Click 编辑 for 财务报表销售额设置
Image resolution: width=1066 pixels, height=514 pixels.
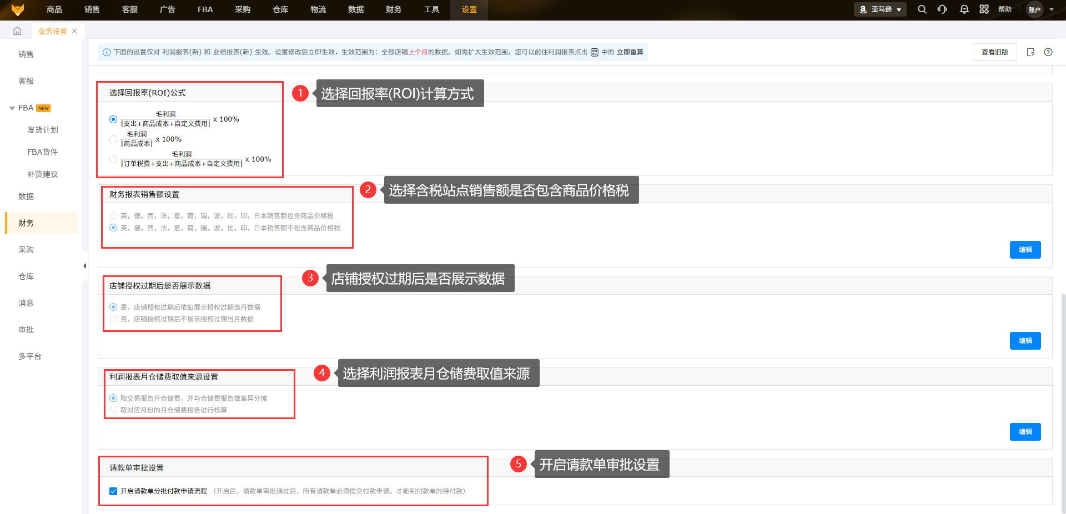(1025, 250)
